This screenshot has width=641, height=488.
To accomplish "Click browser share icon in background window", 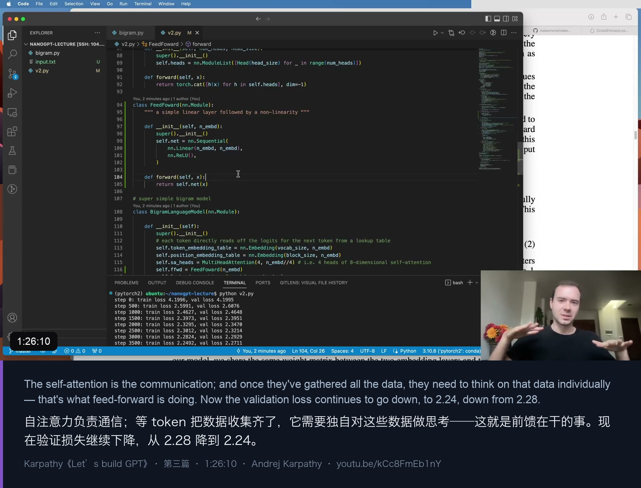I will pyautogui.click(x=604, y=17).
